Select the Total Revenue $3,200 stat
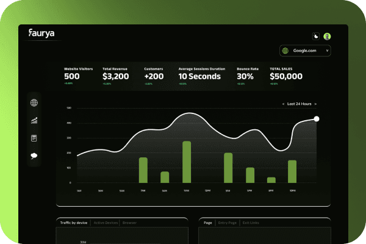Image resolution: width=366 pixels, height=244 pixels. coord(115,76)
